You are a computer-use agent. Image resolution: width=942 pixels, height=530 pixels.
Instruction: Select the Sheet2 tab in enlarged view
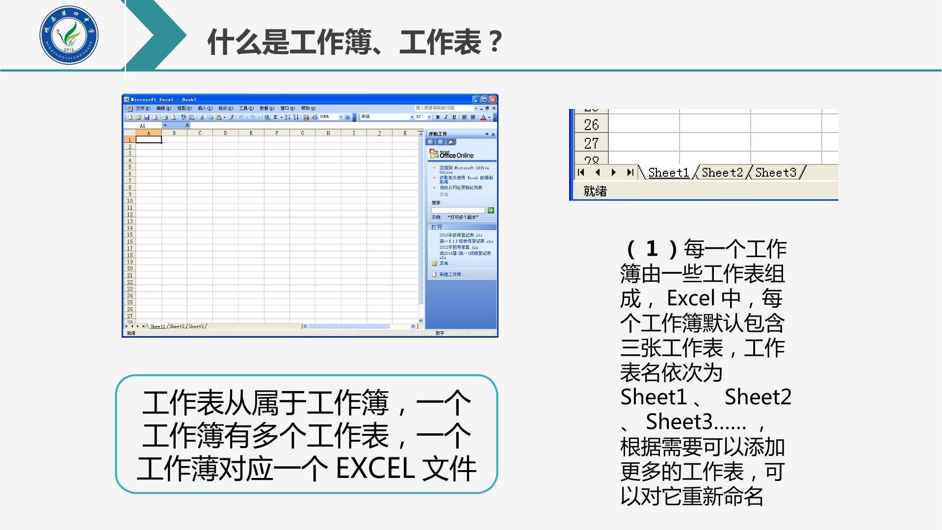(722, 172)
